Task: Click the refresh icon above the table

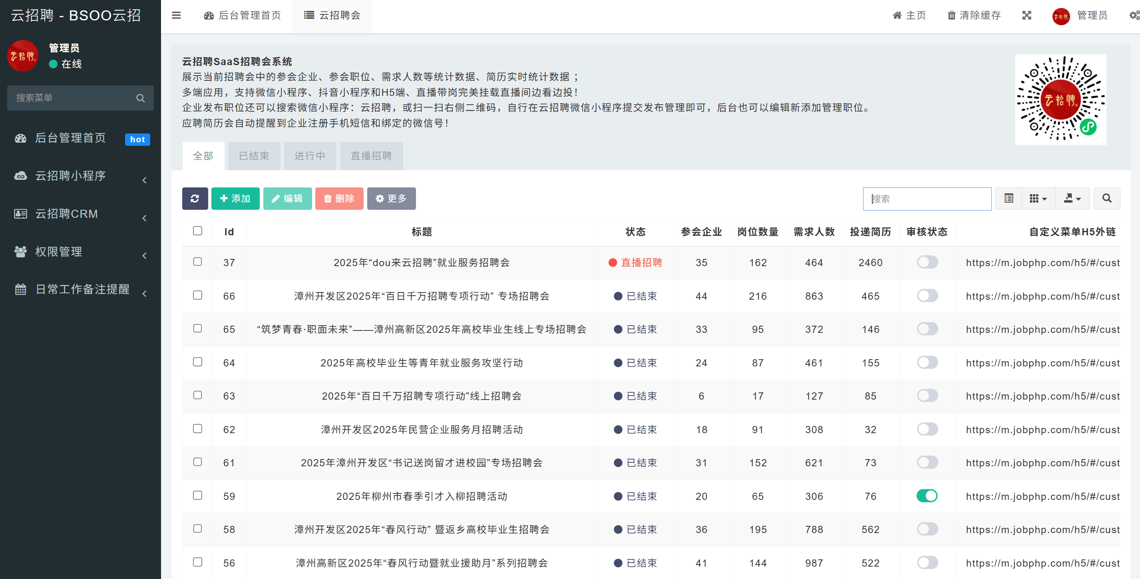Action: pyautogui.click(x=195, y=198)
